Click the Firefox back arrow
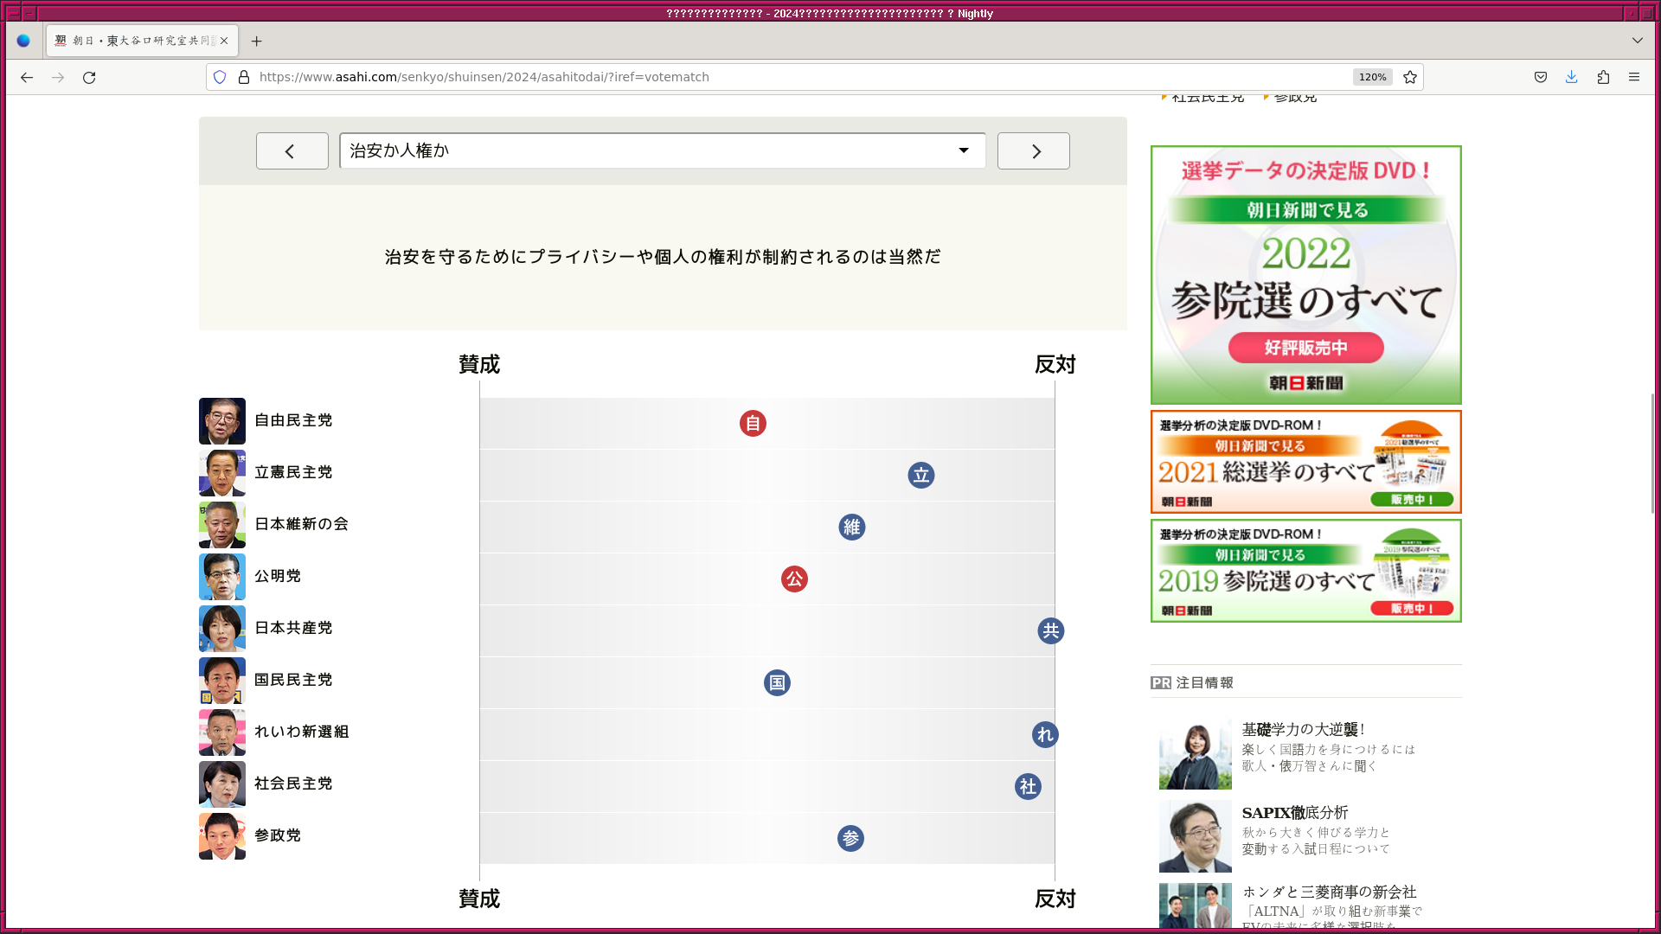The height and width of the screenshot is (934, 1661). click(x=27, y=77)
